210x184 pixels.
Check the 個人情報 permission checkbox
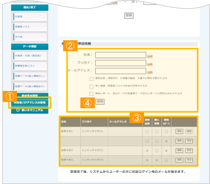(x=92, y=86)
